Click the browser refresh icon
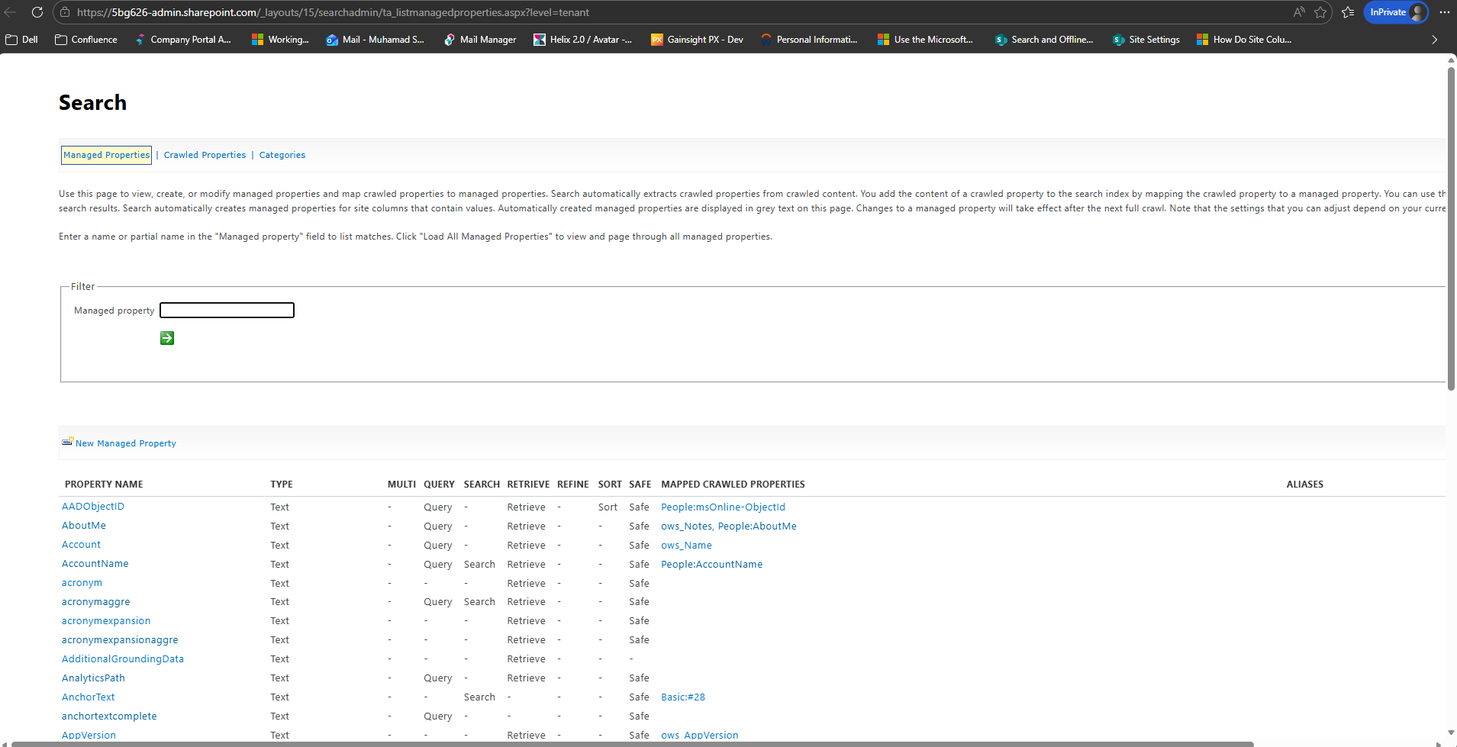 37,12
